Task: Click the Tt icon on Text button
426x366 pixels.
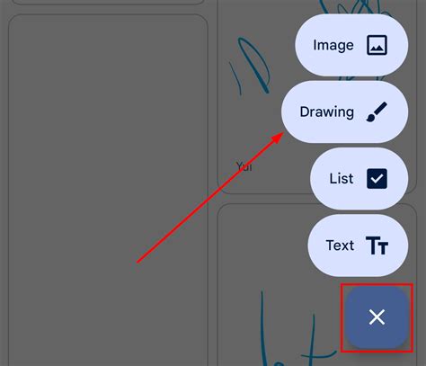Action: tap(377, 245)
